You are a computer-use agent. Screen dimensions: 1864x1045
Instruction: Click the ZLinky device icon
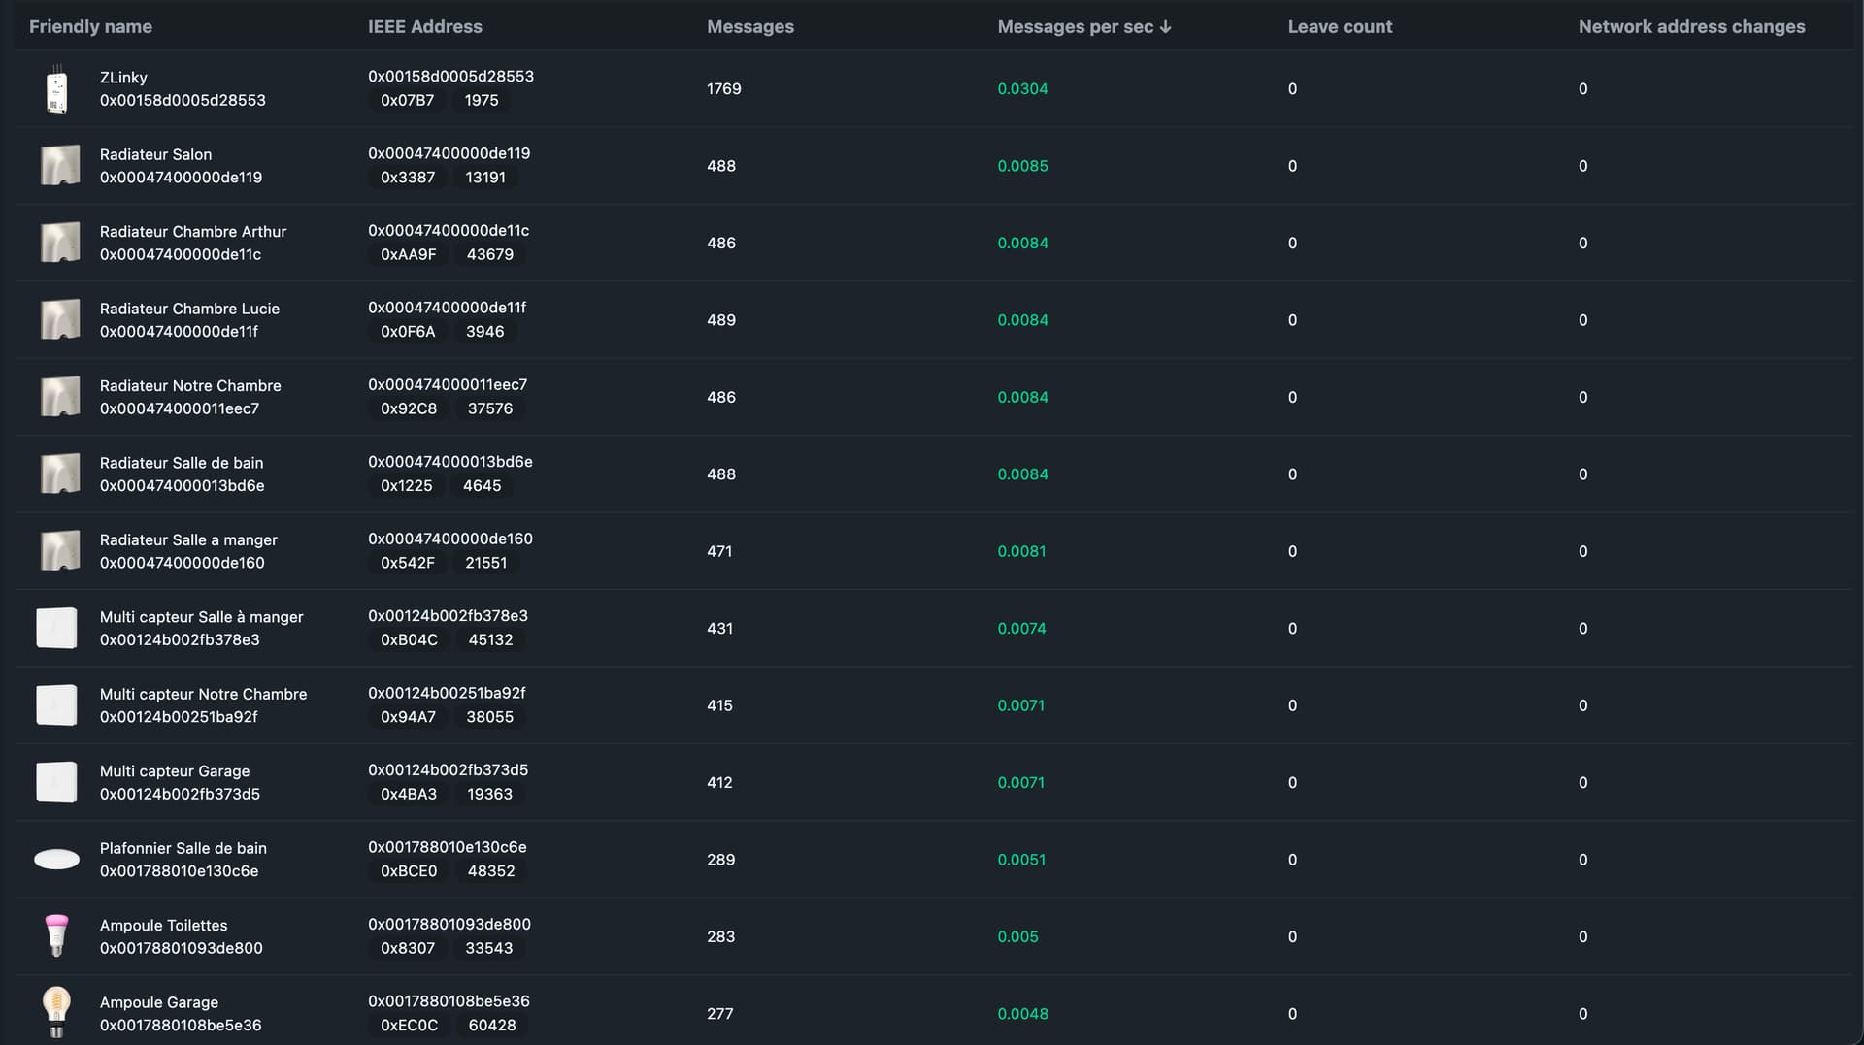[x=57, y=89]
